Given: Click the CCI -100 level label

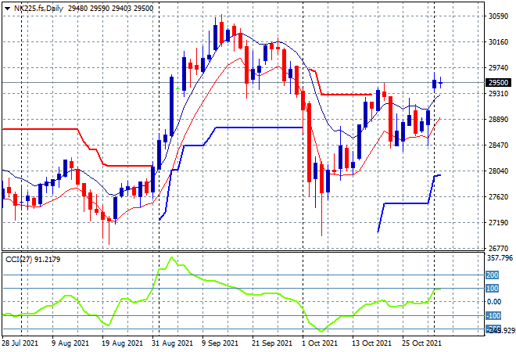Looking at the screenshot, I should pos(493,316).
